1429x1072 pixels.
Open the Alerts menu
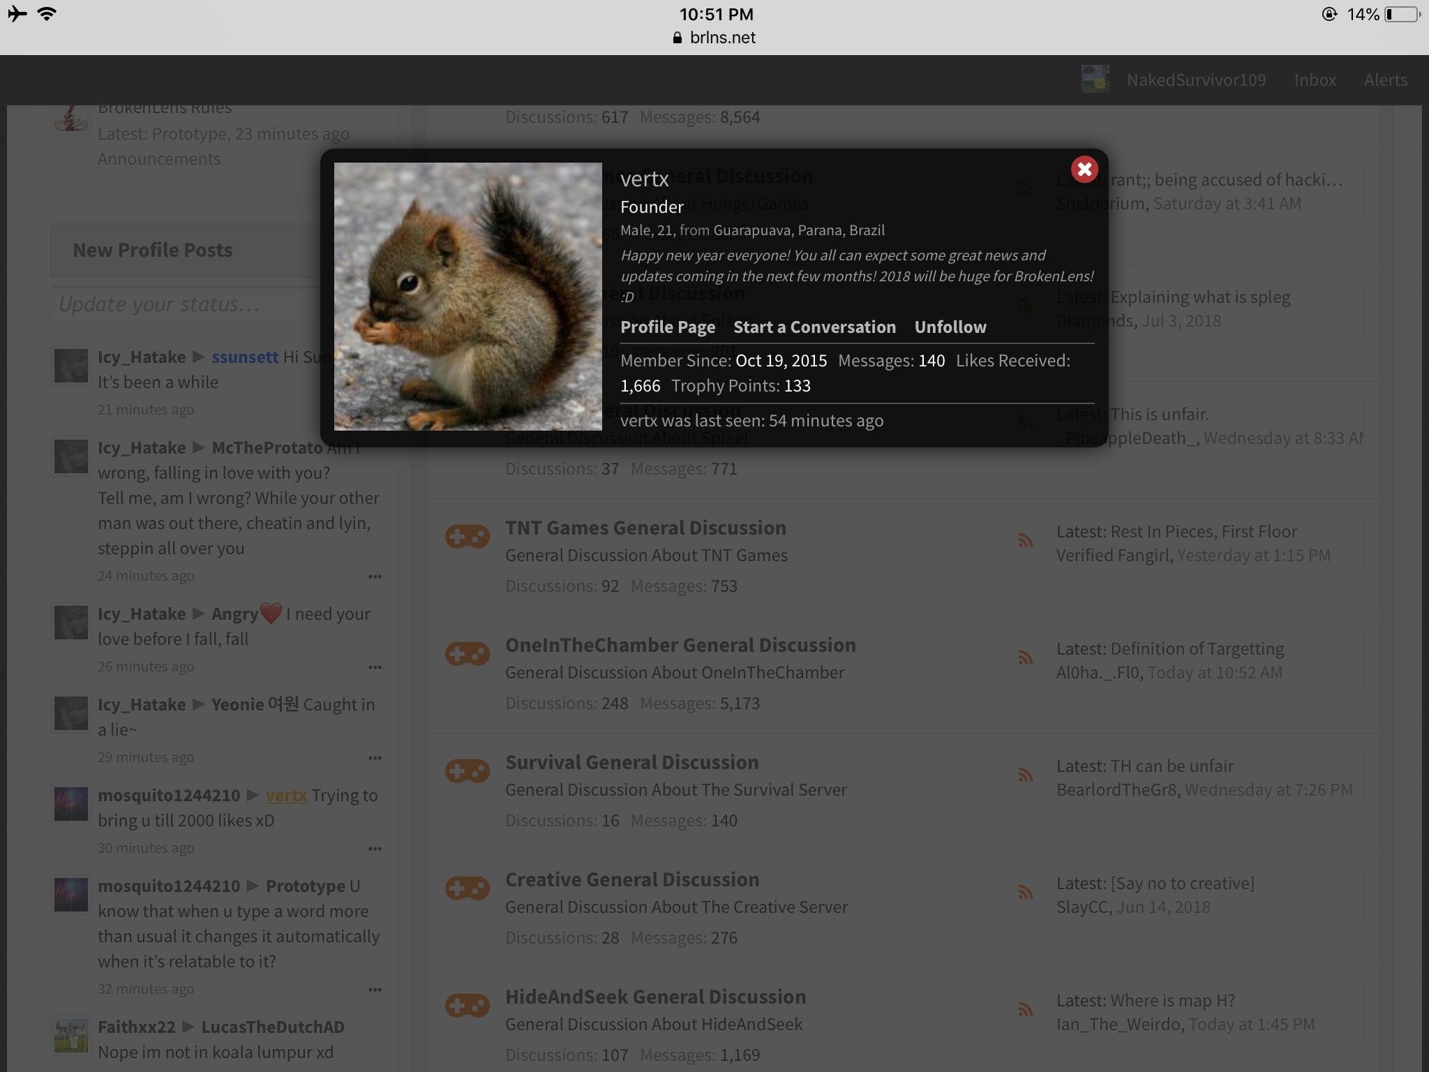pyautogui.click(x=1386, y=80)
